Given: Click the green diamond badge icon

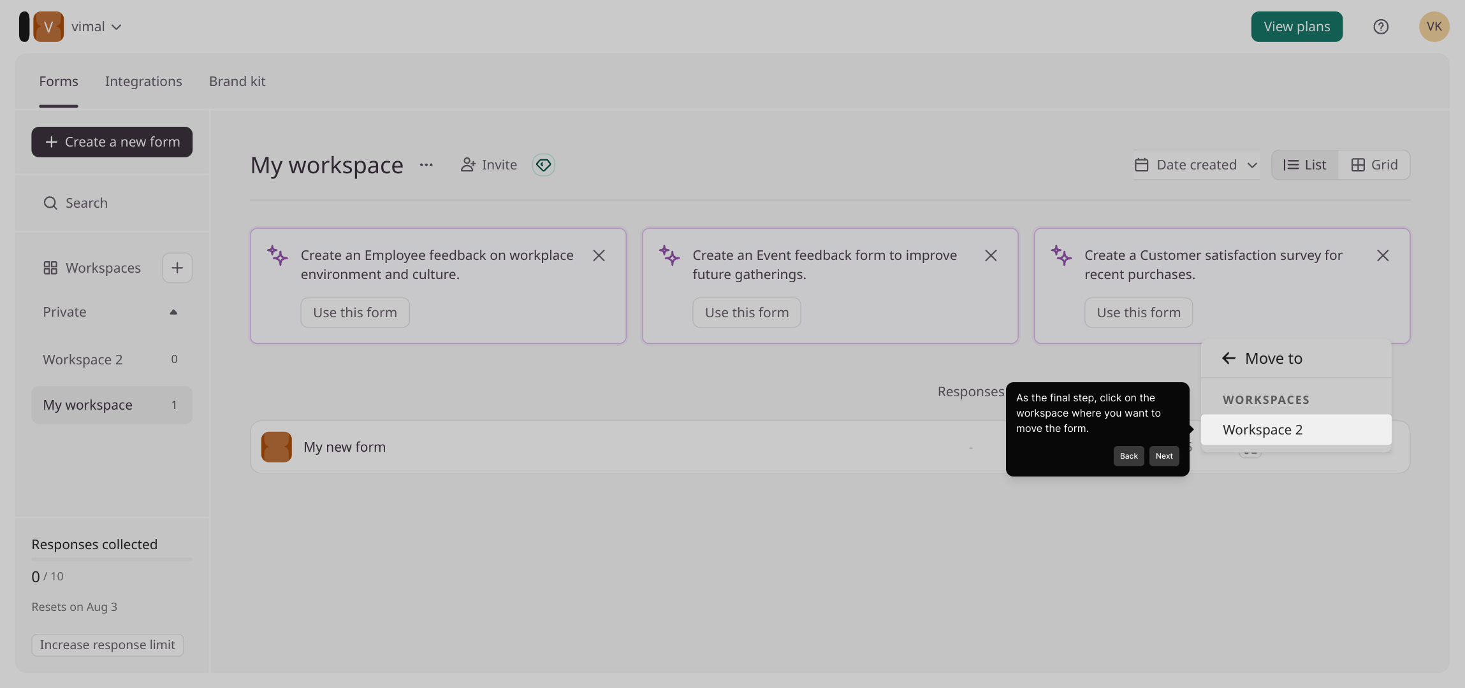Looking at the screenshot, I should pos(543,165).
